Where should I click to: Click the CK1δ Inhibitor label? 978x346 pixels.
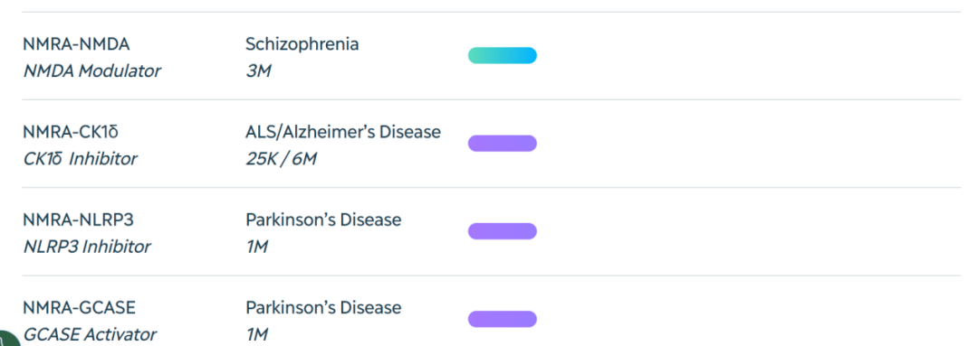80,159
